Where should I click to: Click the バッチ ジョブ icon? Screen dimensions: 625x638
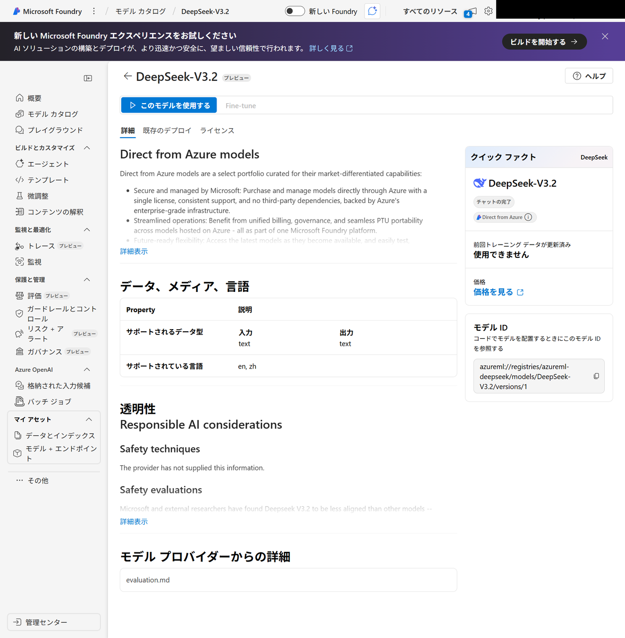[x=20, y=401]
